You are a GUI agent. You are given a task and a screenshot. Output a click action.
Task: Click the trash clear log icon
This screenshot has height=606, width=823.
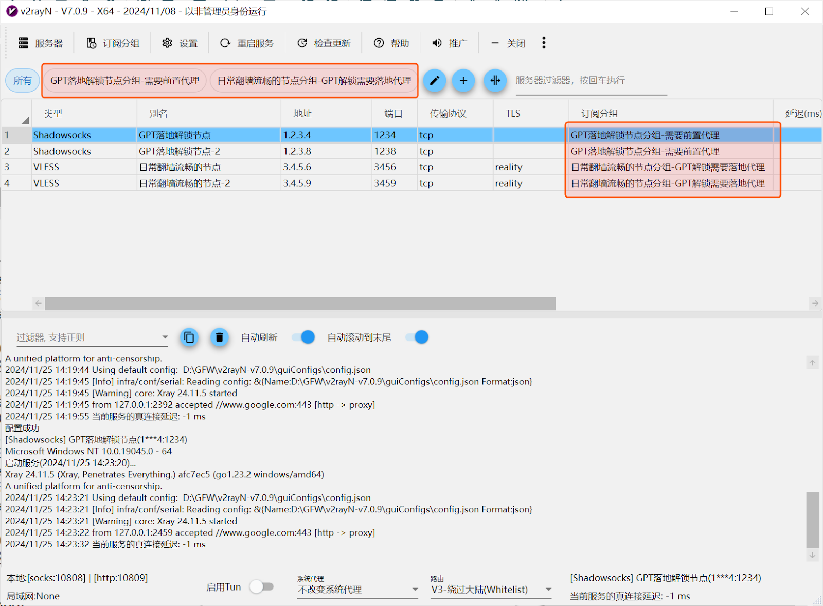tap(219, 337)
